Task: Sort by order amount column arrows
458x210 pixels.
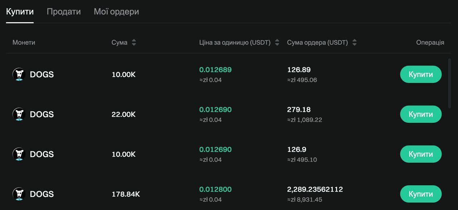Action: 354,42
